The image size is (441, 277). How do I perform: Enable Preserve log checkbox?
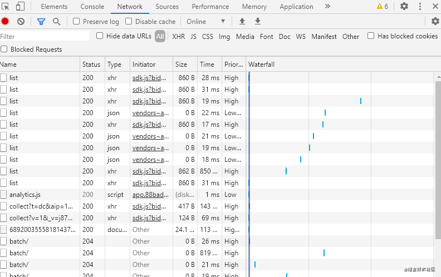click(76, 21)
